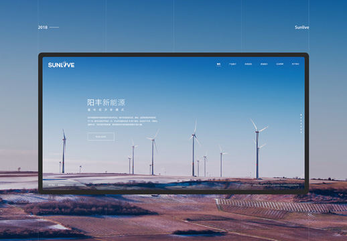The height and width of the screenshot is (241, 347).
Task: Open the fourth item in the top navigation
Action: point(264,64)
